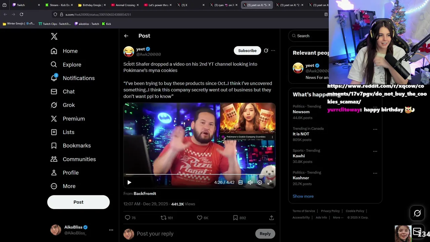Screen dimensions: 430x242
Task: Open site security shield icon
Action: point(55,14)
